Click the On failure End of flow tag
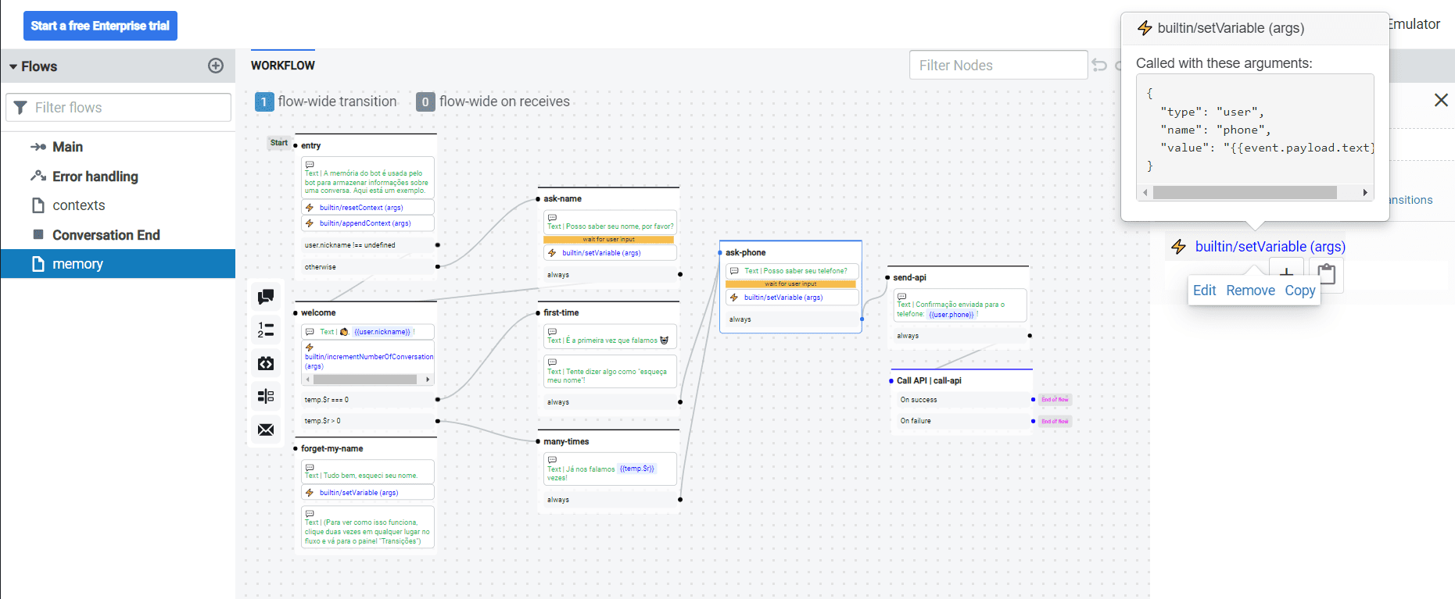Viewport: 1455px width, 599px height. pos(1055,421)
